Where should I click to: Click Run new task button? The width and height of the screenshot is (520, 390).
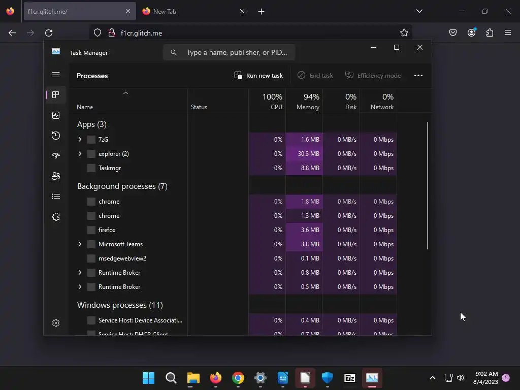(258, 76)
